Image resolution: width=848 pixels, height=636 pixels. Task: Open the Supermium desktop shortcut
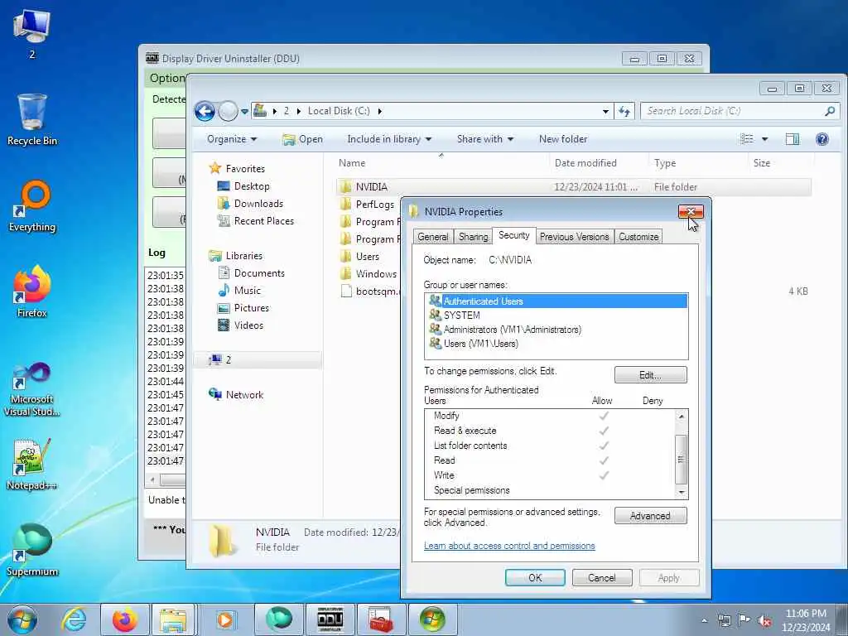[32, 551]
